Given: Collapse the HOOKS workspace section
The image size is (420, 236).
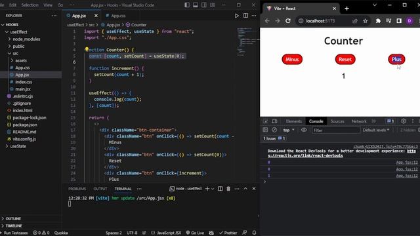Looking at the screenshot, I should [x=12, y=25].
